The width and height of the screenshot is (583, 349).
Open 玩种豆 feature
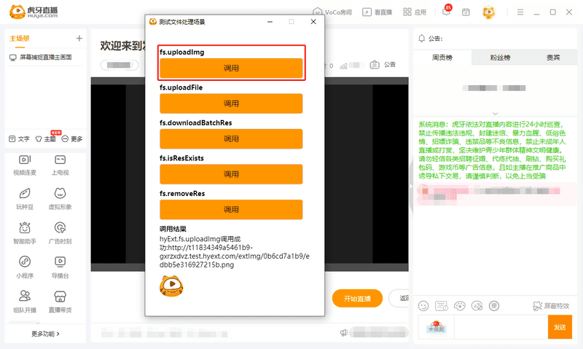(25, 199)
